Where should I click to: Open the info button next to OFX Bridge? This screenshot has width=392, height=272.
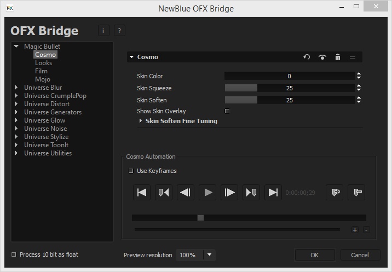click(103, 31)
